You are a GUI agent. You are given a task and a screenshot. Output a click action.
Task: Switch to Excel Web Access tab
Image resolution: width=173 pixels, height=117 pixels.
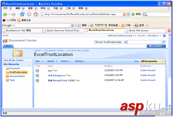145,31
